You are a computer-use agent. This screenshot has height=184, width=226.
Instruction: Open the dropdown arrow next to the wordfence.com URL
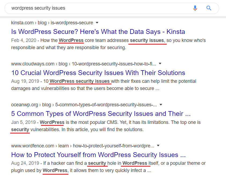pos(158,146)
